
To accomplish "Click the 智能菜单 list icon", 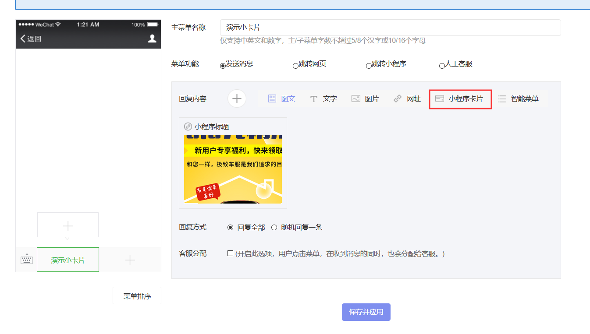I will click(x=502, y=98).
